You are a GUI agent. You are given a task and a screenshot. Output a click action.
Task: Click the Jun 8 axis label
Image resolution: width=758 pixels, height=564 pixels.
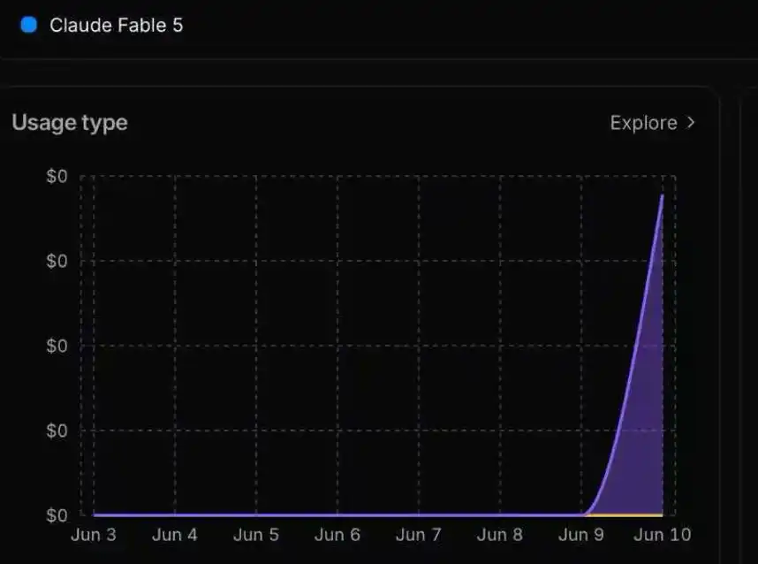[499, 535]
